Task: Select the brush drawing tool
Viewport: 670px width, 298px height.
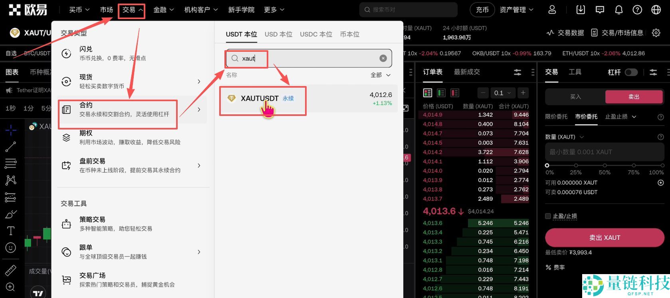Action: [11, 214]
